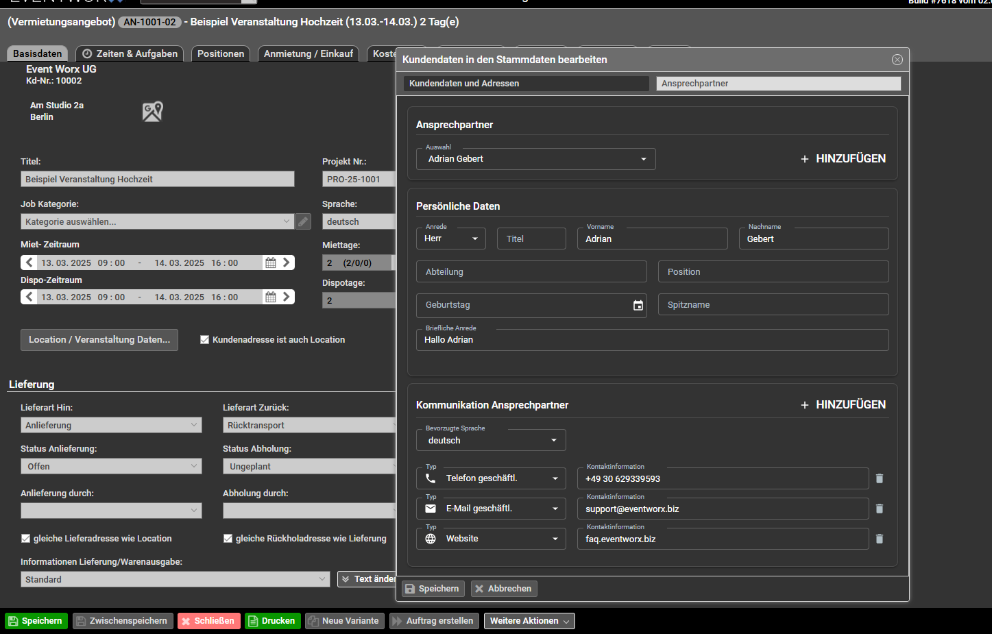992x634 pixels.
Task: Delete the Telefon geschäftl. contact row
Action: [x=880, y=478]
